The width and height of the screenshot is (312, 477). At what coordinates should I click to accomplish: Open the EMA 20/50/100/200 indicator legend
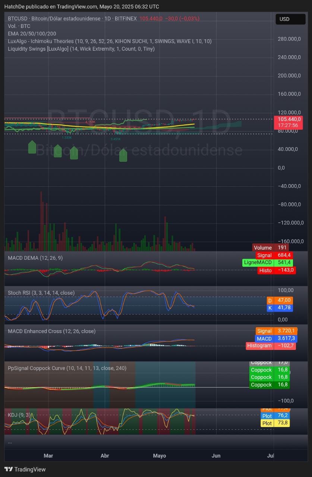tap(32, 34)
